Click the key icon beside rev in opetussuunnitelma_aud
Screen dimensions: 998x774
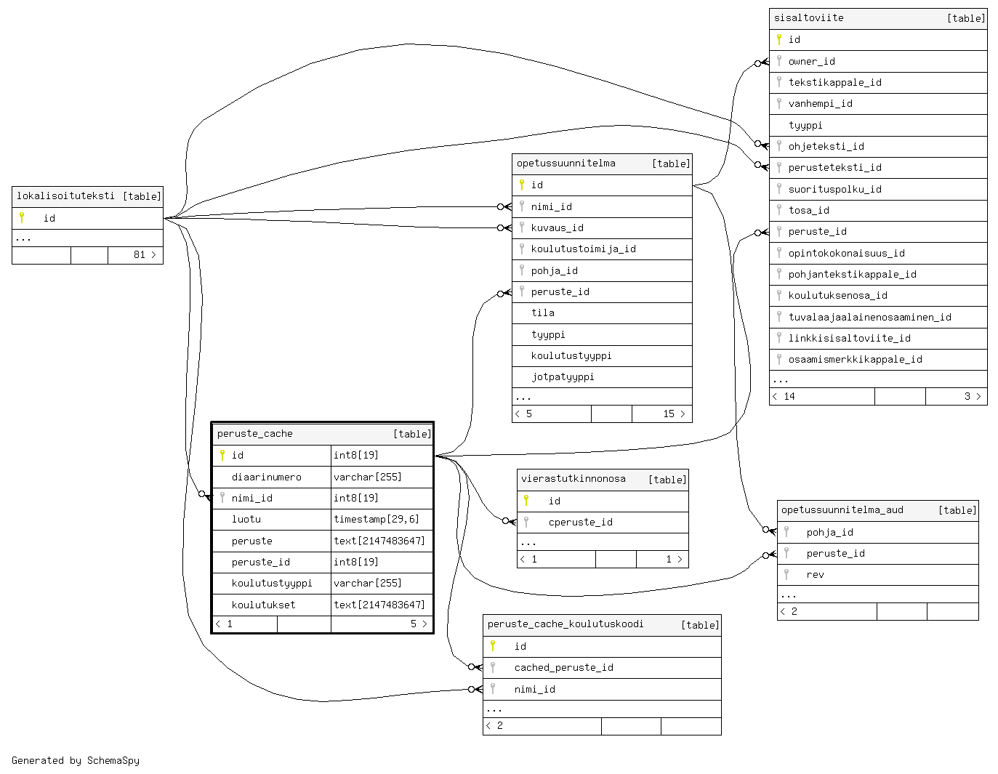786,574
